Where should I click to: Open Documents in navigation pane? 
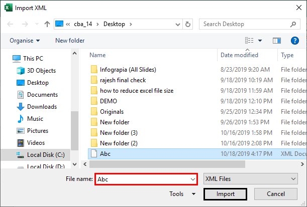pos(42,95)
